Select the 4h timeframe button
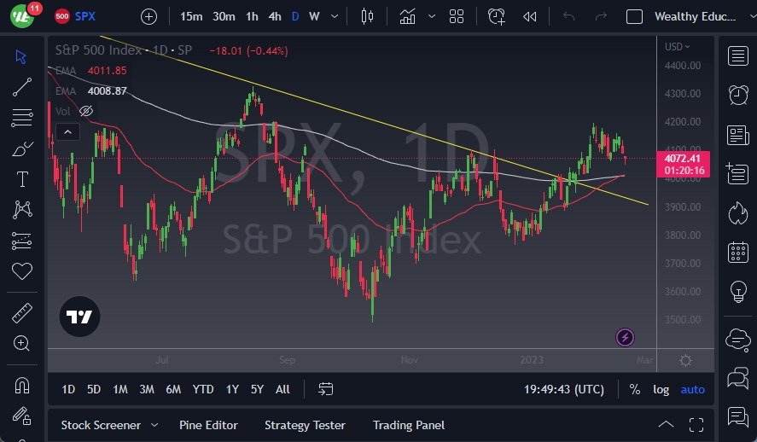This screenshot has height=442, width=757. (274, 16)
